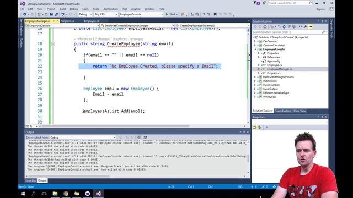Viewport: 353px width, 198px height.
Task: Open the Server Explorer side tab
Action: pyautogui.click(x=21, y=27)
